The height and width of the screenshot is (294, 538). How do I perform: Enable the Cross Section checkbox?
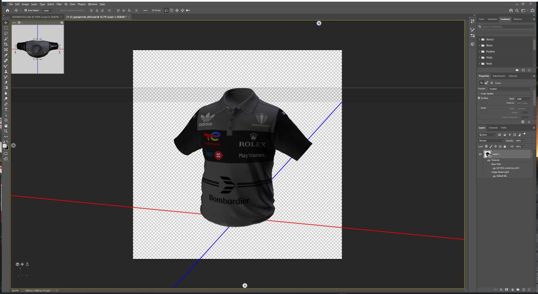pyautogui.click(x=479, y=93)
